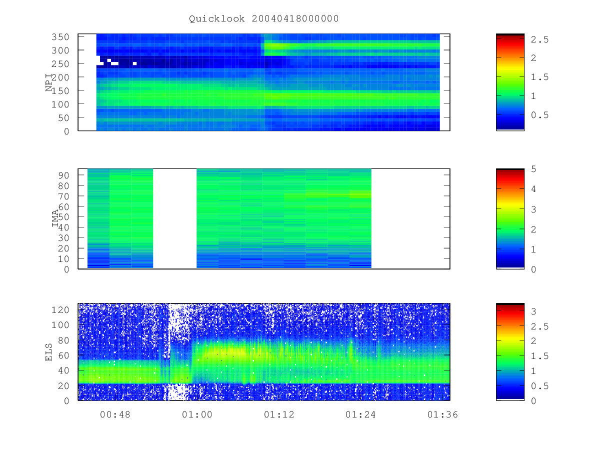Click the 2.5 label on NPI colorbar
The width and height of the screenshot is (600, 450).
pos(539,39)
